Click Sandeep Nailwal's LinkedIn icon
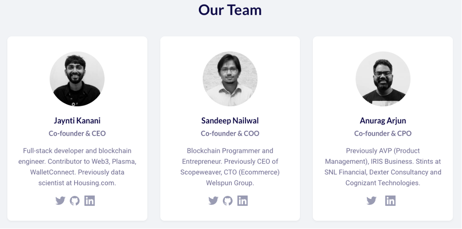 tap(243, 200)
